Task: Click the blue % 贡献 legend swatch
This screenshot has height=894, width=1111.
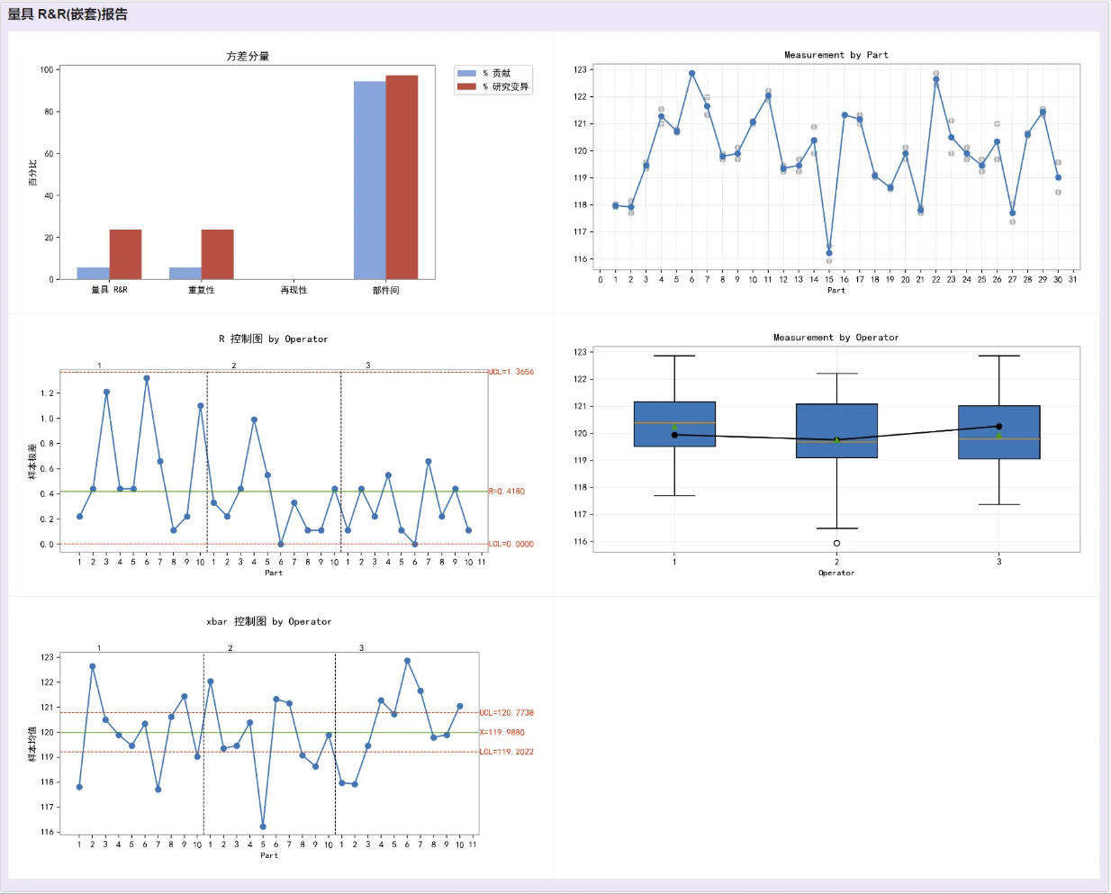Action: (x=466, y=74)
